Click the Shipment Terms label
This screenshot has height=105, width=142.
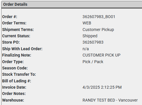click(18, 30)
